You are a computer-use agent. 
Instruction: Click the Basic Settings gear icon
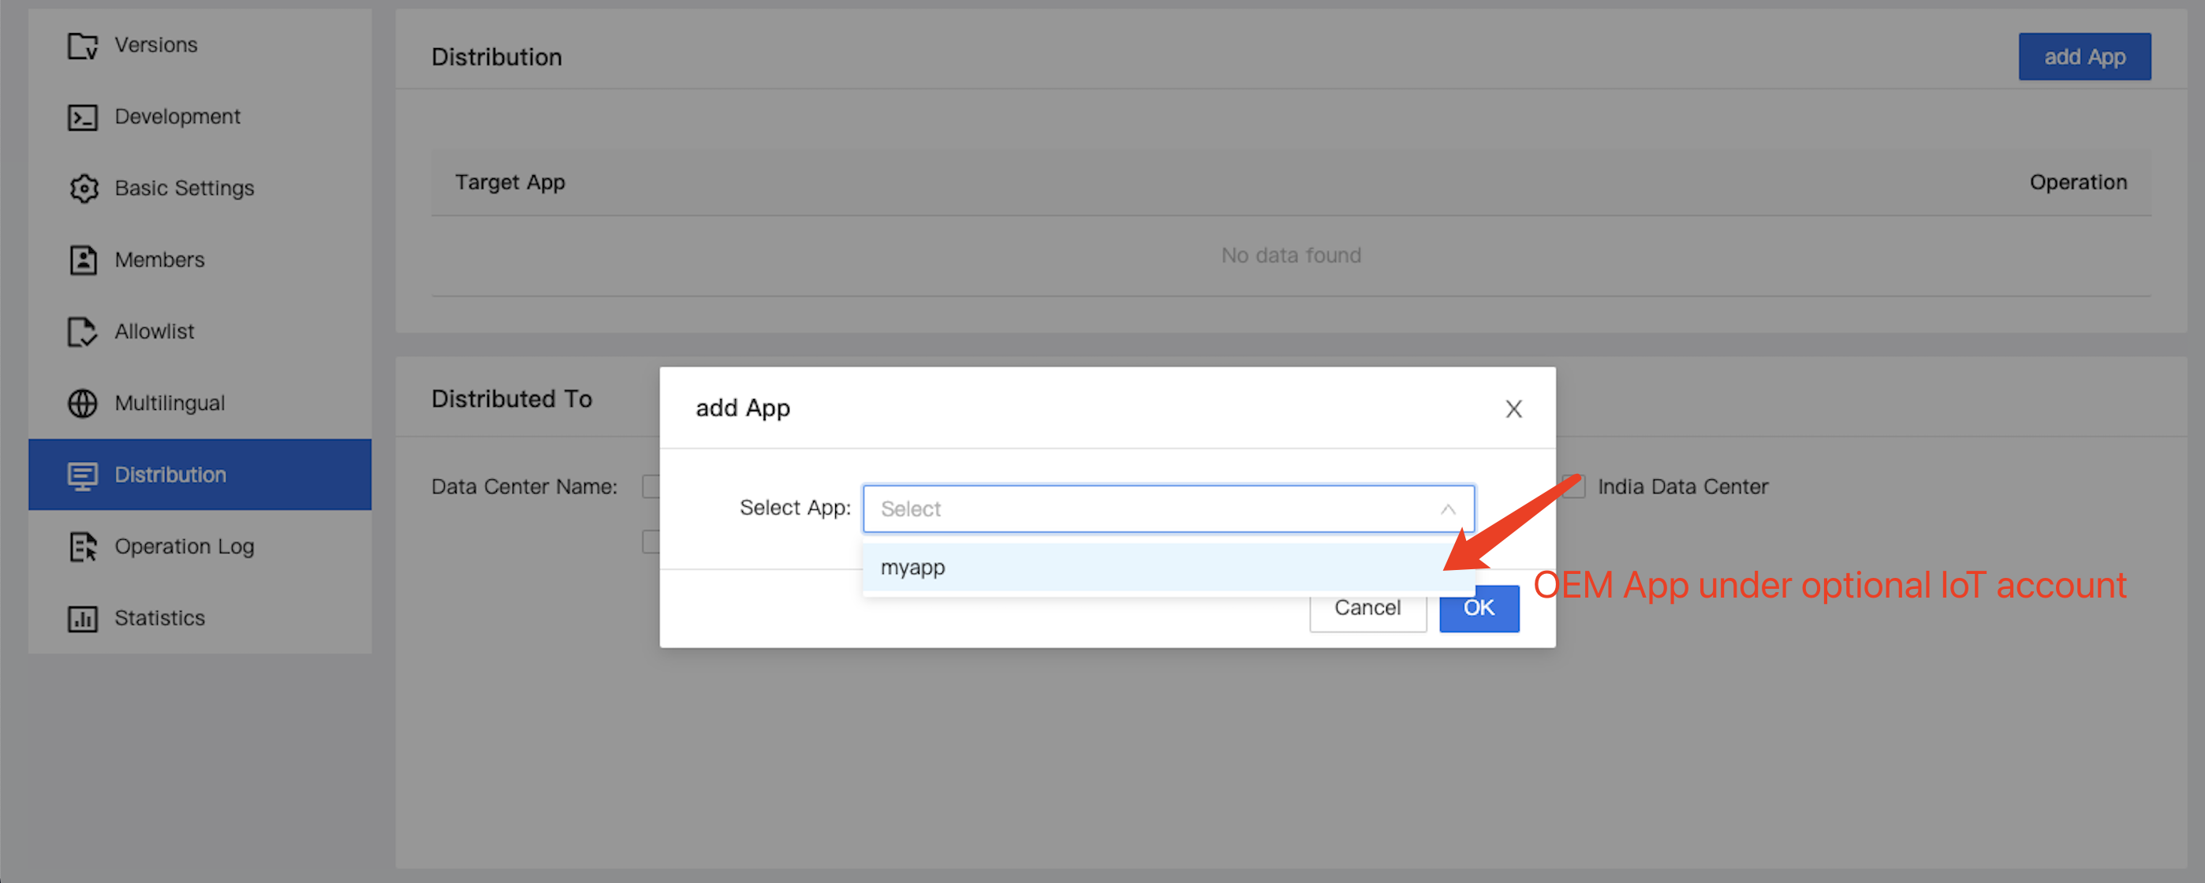pyautogui.click(x=83, y=188)
